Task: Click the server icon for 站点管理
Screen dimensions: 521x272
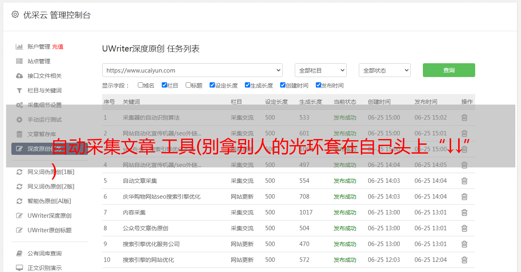Action: [x=19, y=61]
